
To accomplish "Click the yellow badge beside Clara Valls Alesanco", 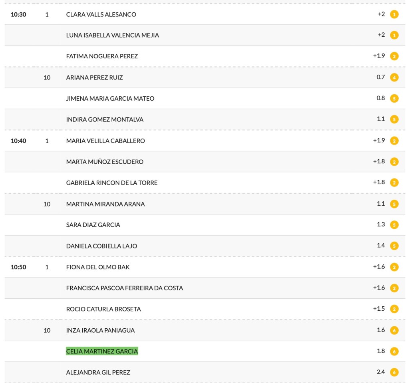I will (x=394, y=14).
